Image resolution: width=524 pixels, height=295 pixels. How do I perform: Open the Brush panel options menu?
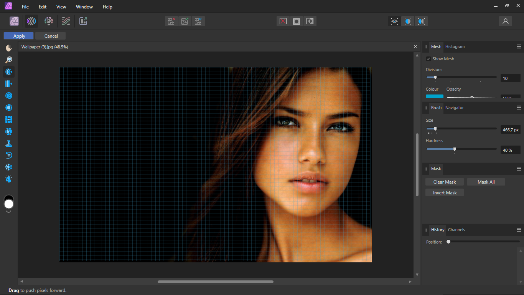[519, 108]
